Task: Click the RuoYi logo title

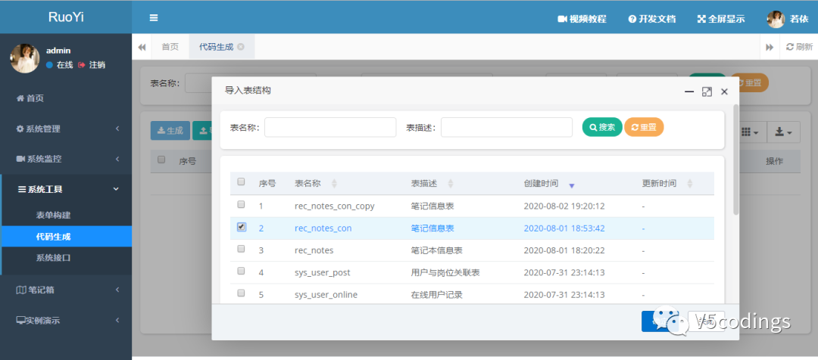Action: tap(66, 17)
